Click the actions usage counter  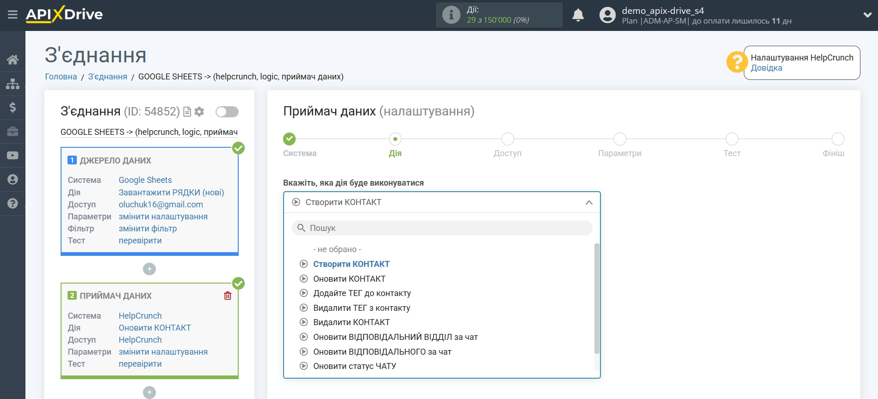point(498,20)
